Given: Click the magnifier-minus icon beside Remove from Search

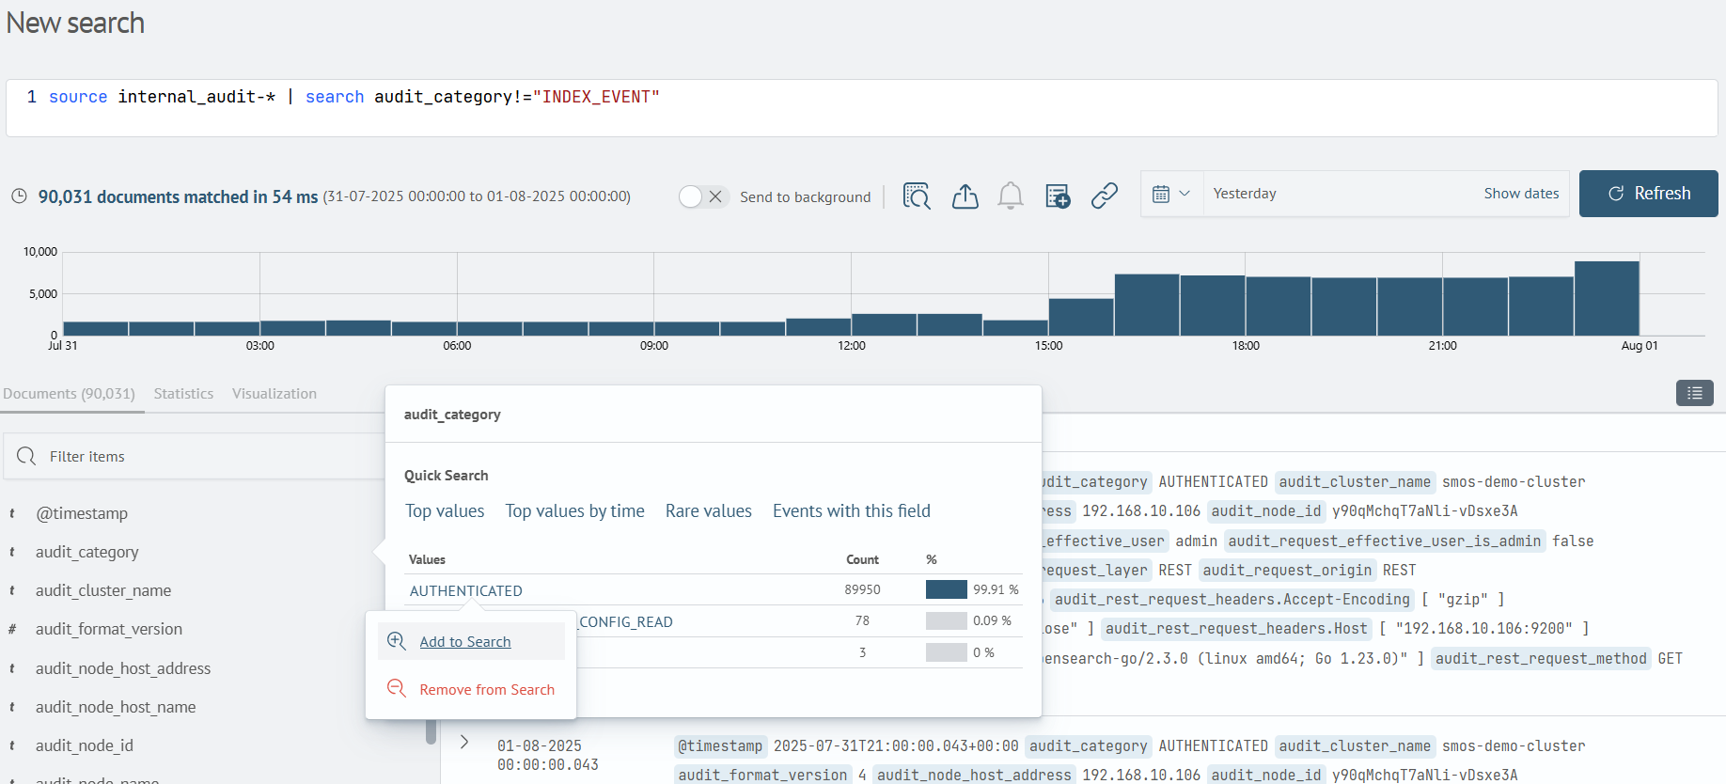Looking at the screenshot, I should point(397,689).
